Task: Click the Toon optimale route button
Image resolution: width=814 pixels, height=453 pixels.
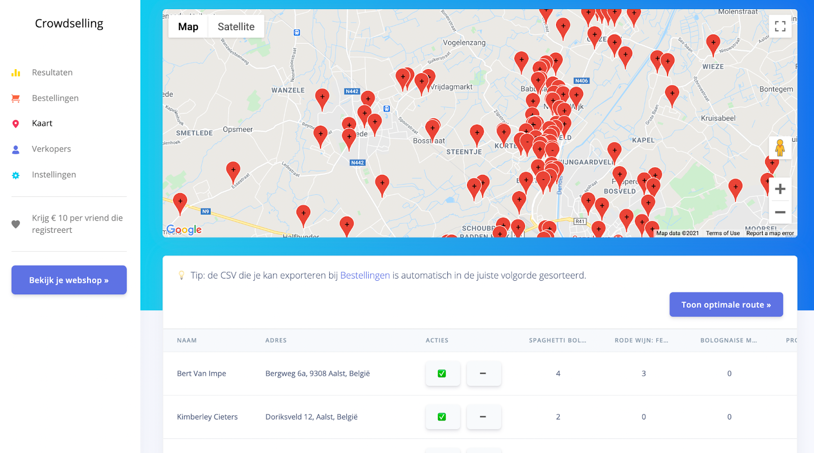Action: [726, 305]
